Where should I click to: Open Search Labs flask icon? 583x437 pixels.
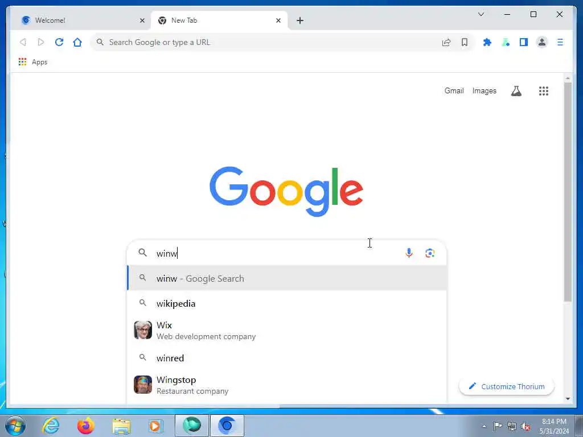tap(516, 91)
